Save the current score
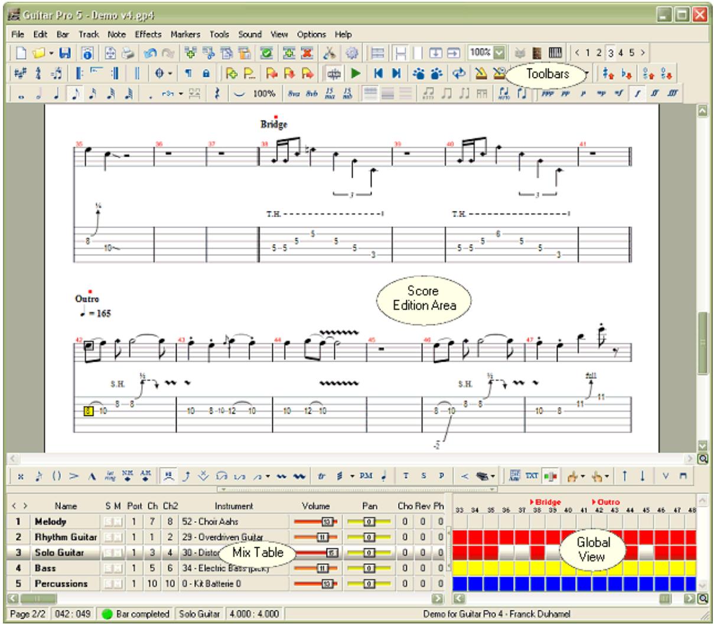 pyautogui.click(x=66, y=53)
